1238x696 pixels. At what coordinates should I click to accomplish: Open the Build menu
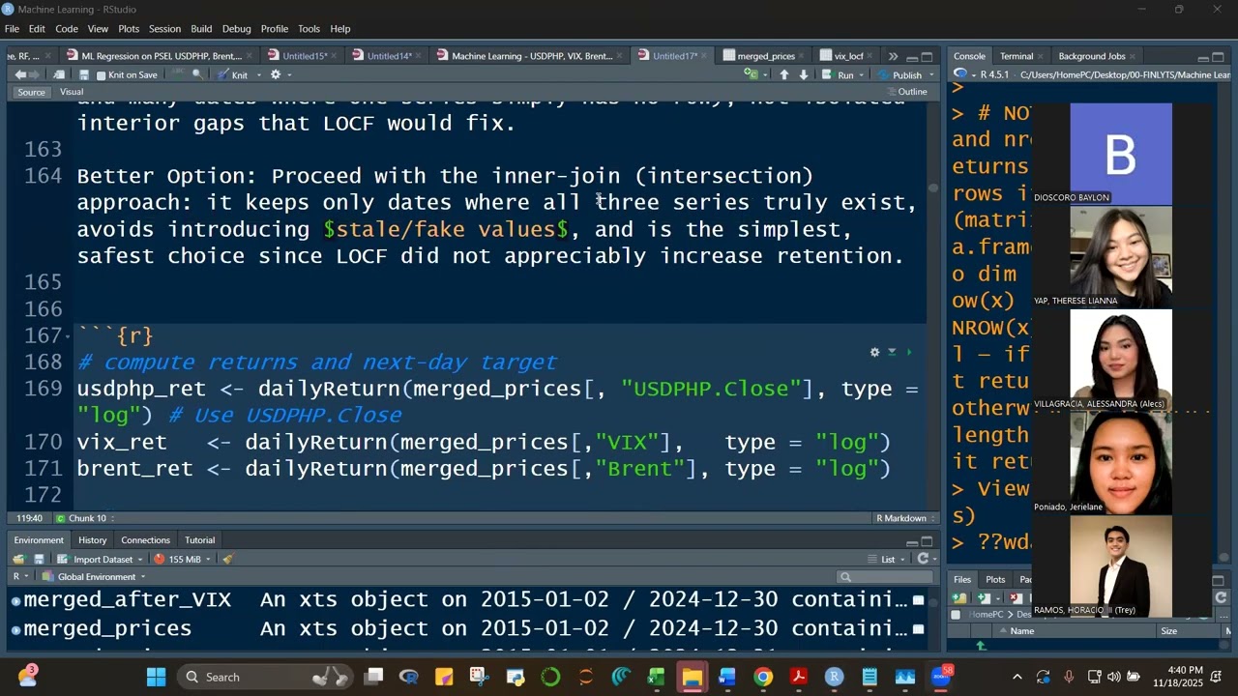tap(201, 29)
